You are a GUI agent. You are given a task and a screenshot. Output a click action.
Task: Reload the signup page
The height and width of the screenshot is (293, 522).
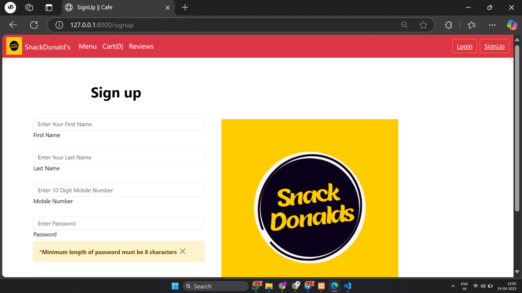(34, 25)
